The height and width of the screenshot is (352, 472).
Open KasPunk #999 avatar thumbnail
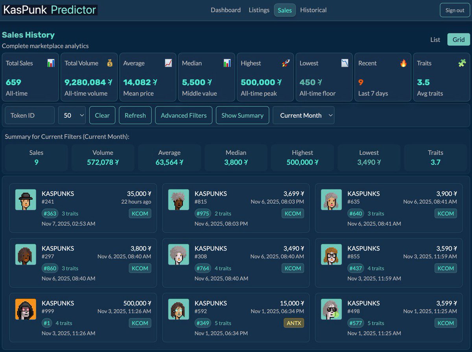26,309
